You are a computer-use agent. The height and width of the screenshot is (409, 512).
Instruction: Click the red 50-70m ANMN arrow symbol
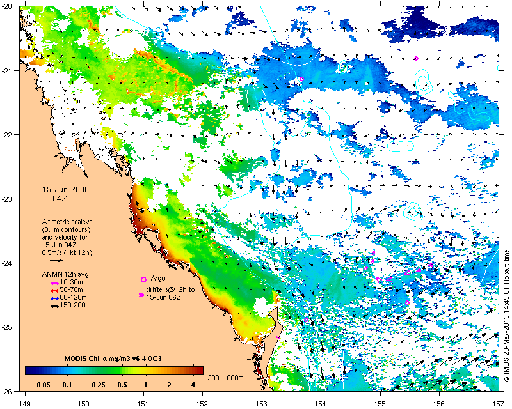click(x=54, y=290)
